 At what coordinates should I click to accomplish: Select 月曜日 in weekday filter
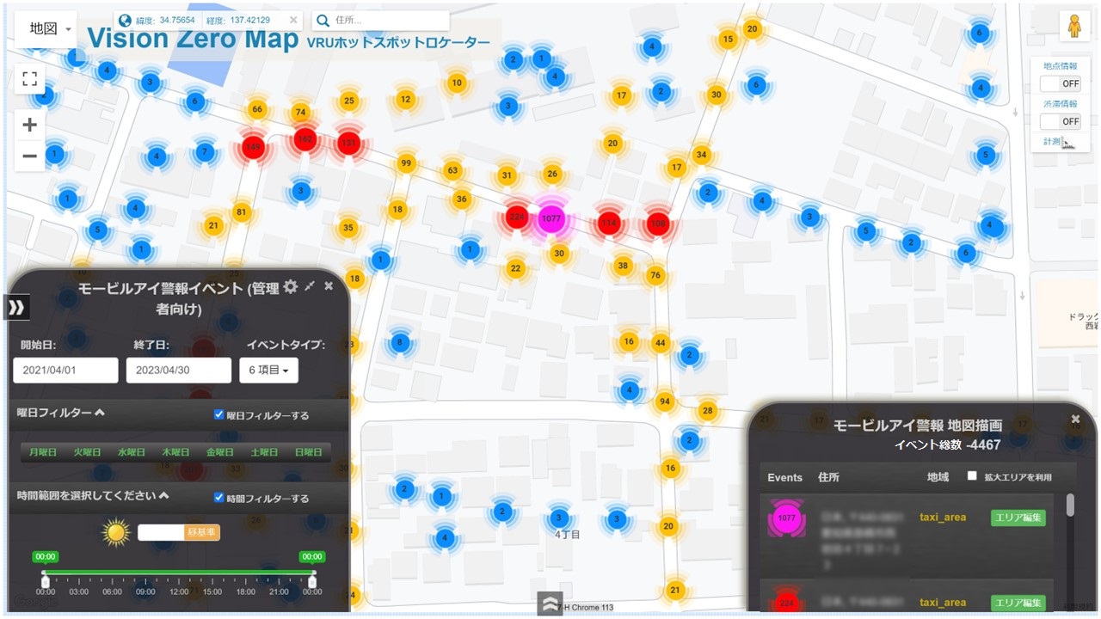coord(42,452)
